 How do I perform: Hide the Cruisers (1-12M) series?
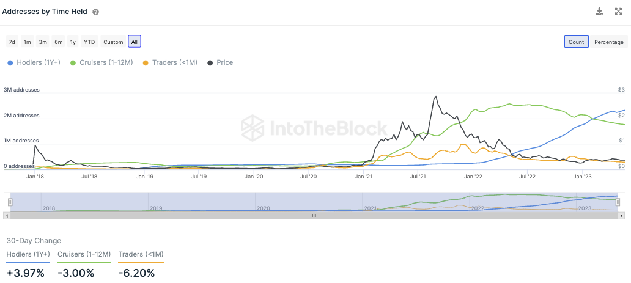point(102,62)
